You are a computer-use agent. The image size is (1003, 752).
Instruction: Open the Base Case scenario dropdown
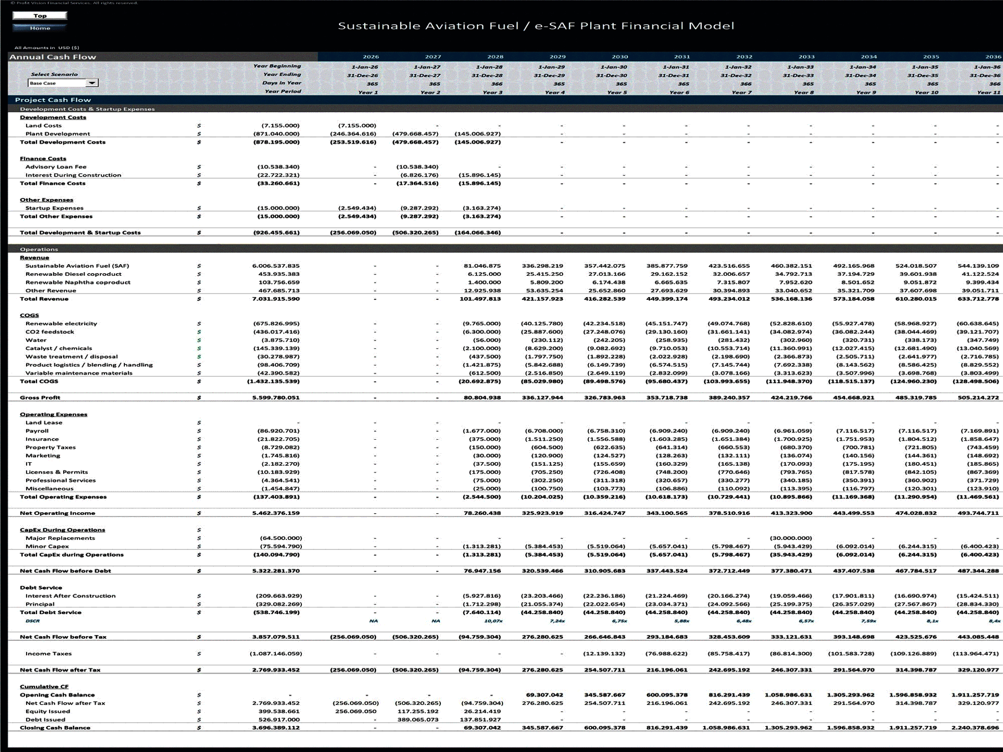click(x=92, y=83)
